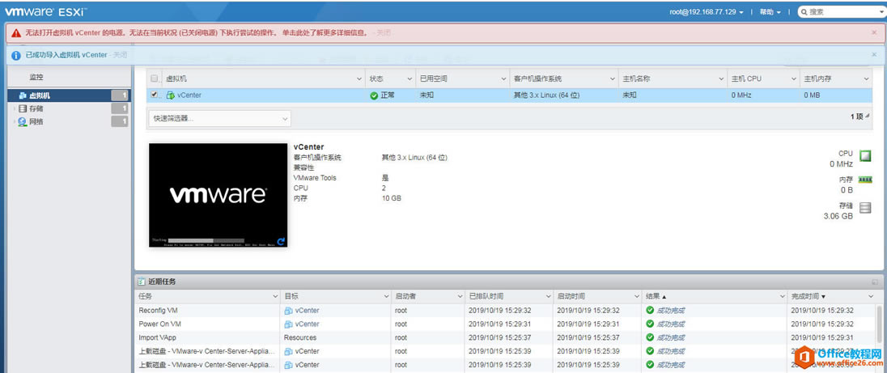This screenshot has height=373, width=887.
Task: Open 状态 column header dropdown arrow
Action: [410, 79]
